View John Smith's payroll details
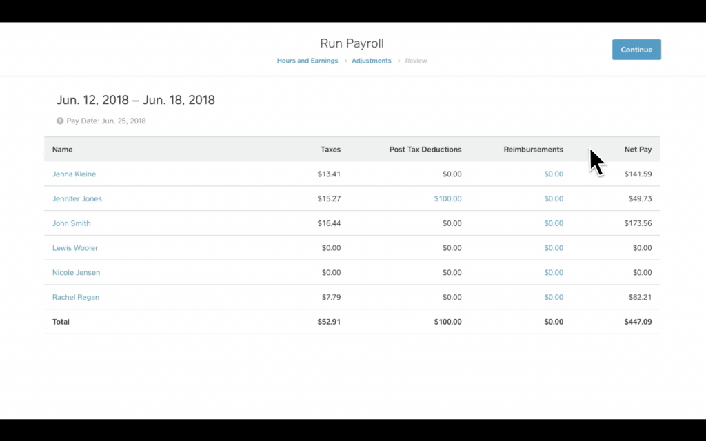 pos(71,223)
